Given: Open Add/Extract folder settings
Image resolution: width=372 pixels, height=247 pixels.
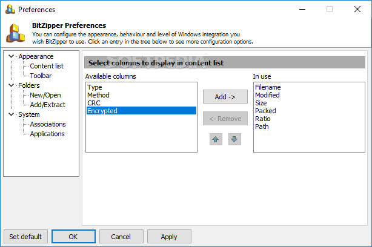Looking at the screenshot, I should coord(48,105).
